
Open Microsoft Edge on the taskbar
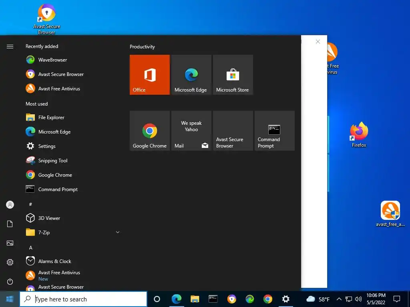pos(177,299)
